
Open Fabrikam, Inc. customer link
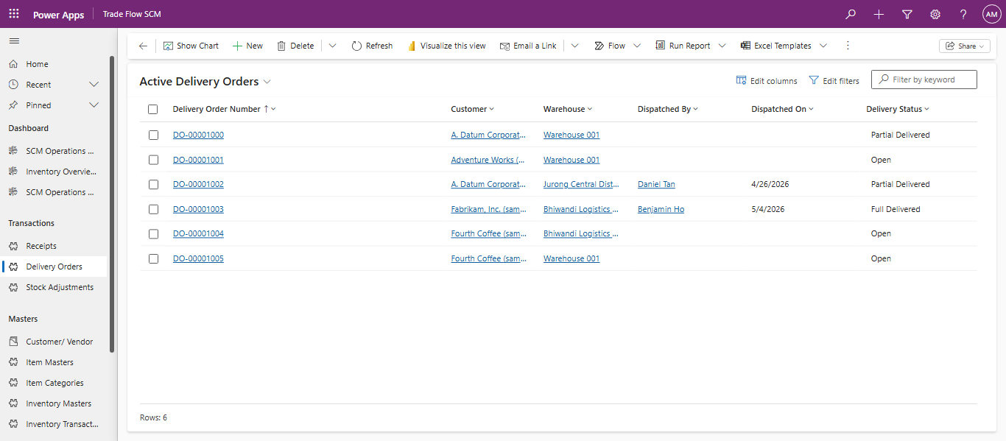coord(489,209)
